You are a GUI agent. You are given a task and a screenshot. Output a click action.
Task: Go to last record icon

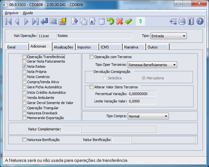tap(35, 22)
